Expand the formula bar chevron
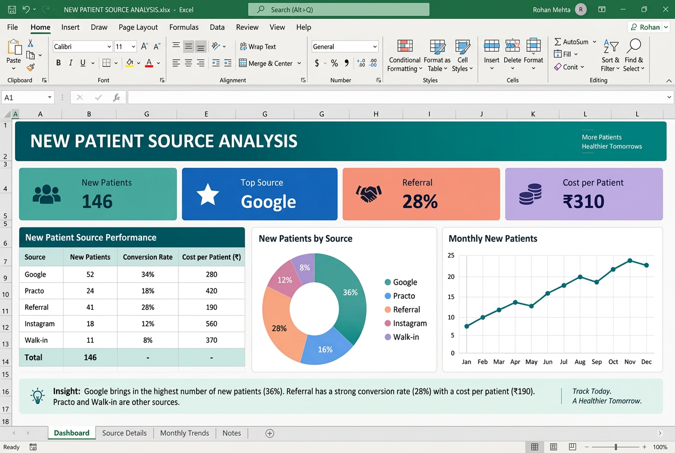Image resolution: width=675 pixels, height=453 pixels. 669,97
